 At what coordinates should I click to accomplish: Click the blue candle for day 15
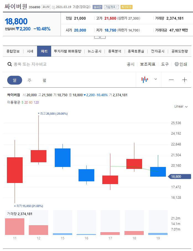(x=62, y=158)
